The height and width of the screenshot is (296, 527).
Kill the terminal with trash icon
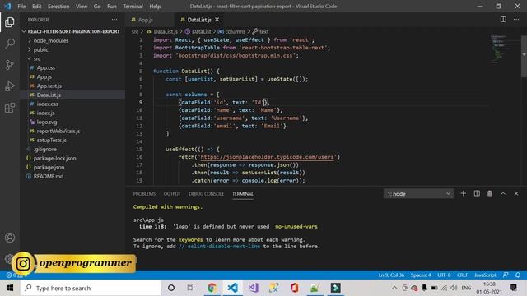point(490,193)
